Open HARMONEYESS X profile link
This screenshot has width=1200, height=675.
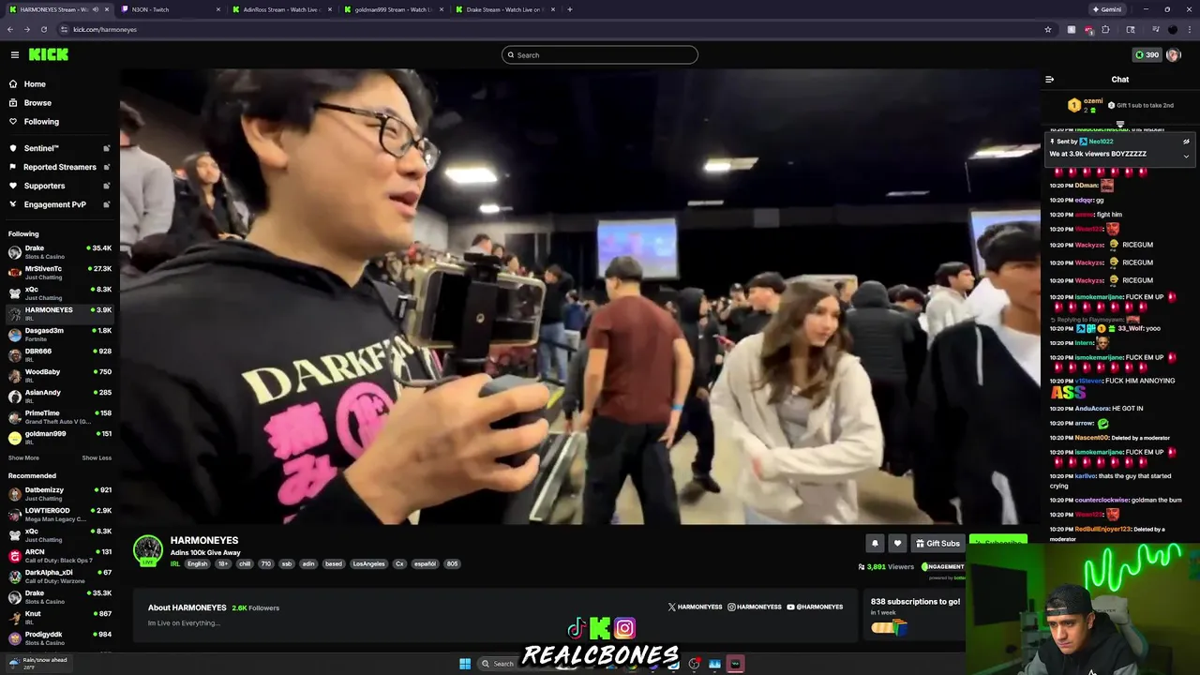click(695, 607)
